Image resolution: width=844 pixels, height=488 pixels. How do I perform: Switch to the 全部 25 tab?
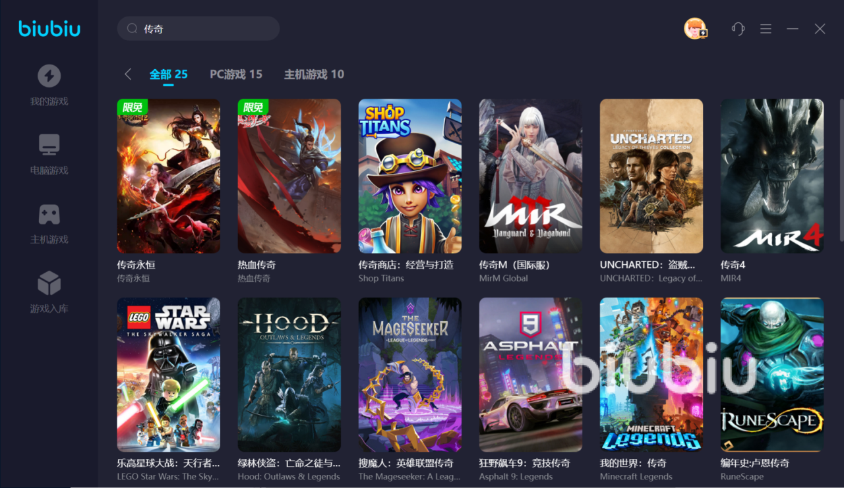[x=169, y=74]
